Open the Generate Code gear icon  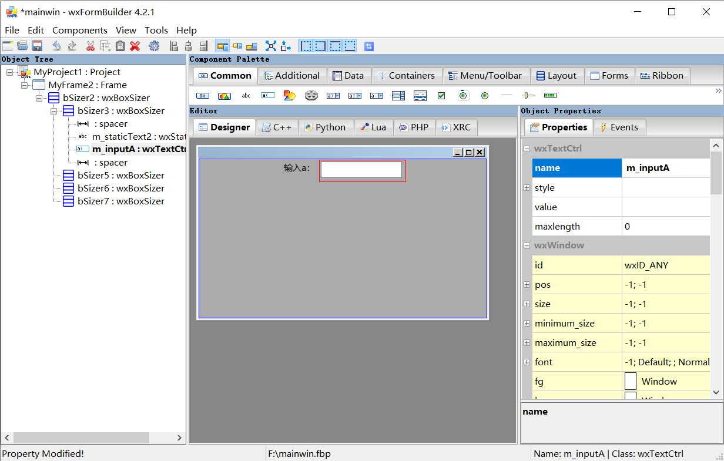click(x=153, y=46)
